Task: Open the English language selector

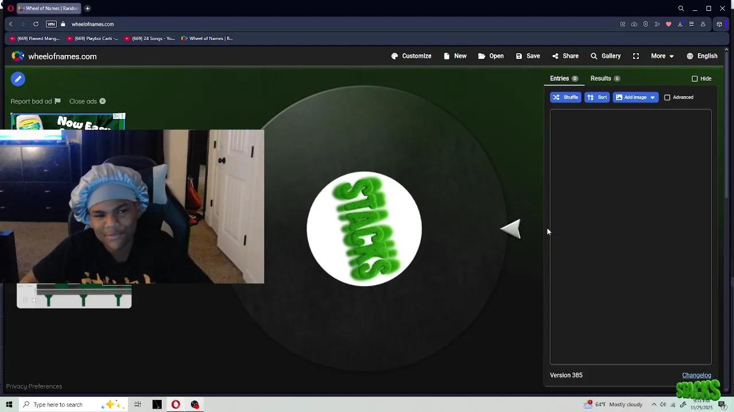Action: [702, 56]
